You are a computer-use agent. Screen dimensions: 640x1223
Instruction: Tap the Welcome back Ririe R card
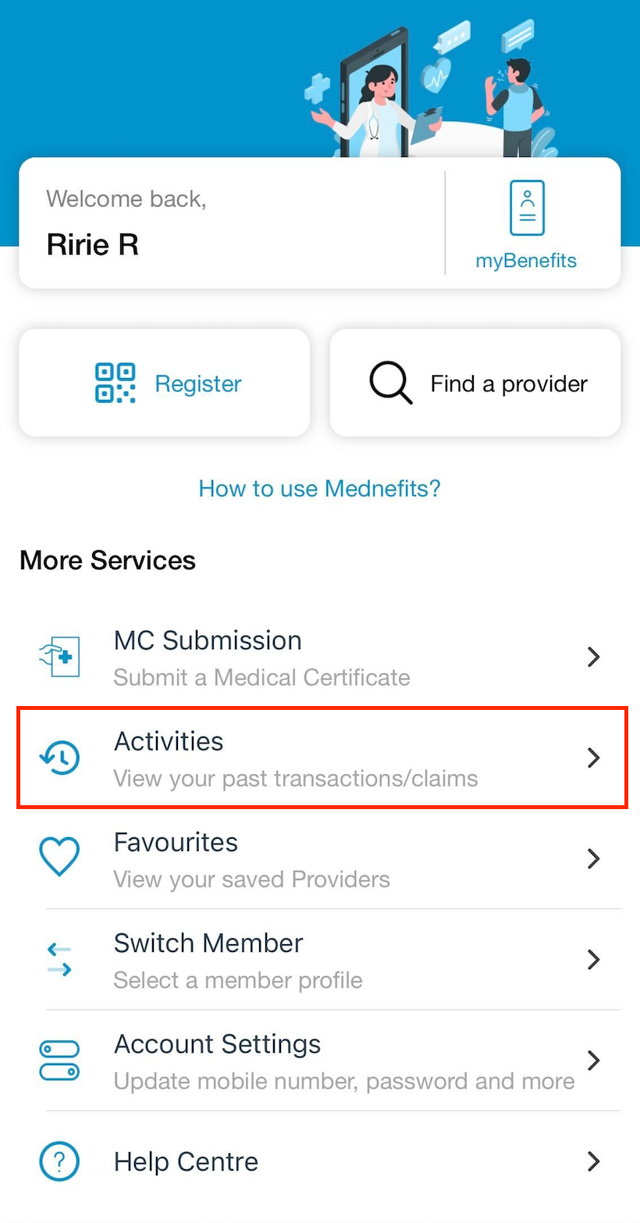pyautogui.click(x=231, y=223)
